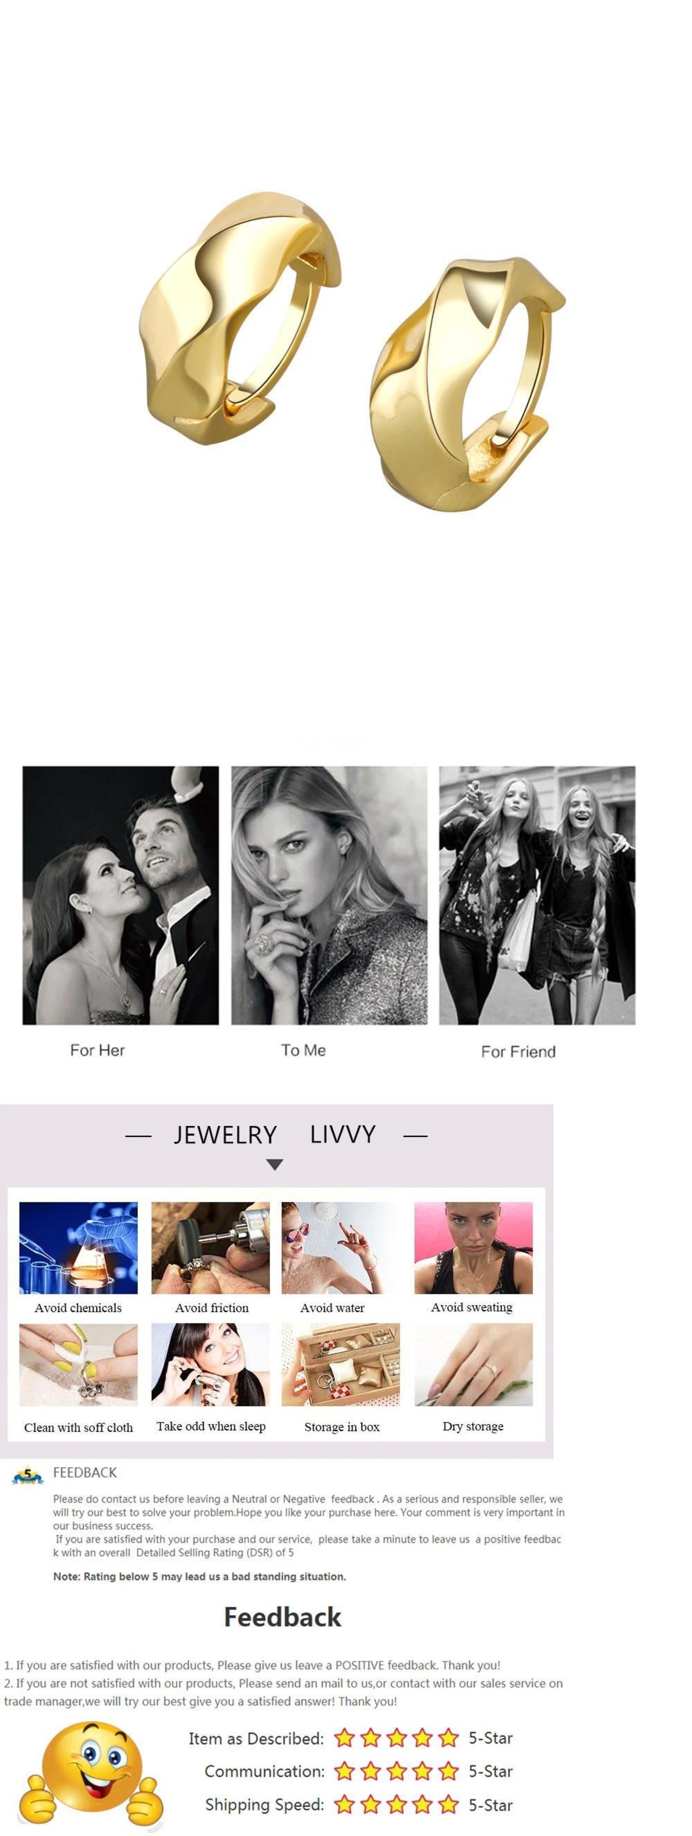The height and width of the screenshot is (1836, 692).
Task: Select the Avoid friction care icon
Action: [211, 1248]
